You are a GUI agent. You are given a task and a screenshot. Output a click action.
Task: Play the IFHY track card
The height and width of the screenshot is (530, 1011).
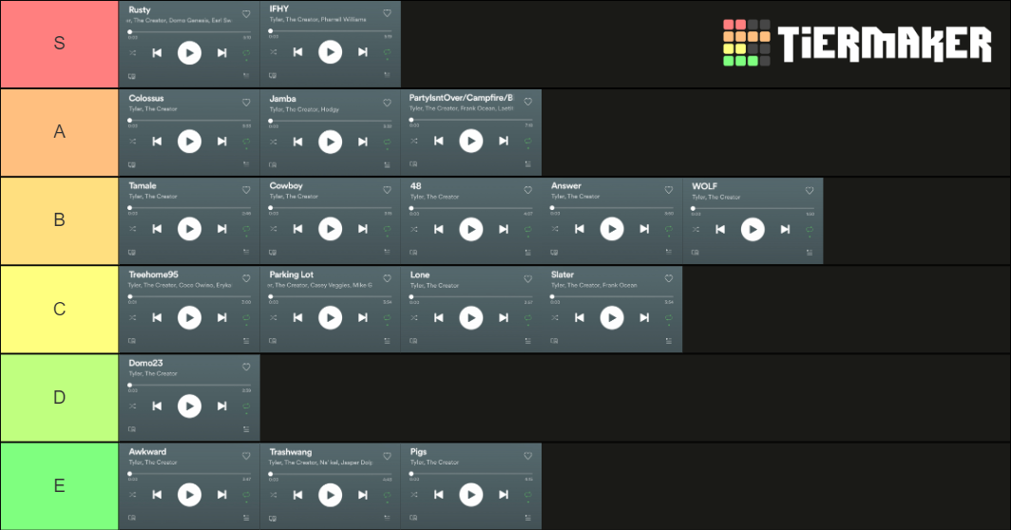click(330, 52)
